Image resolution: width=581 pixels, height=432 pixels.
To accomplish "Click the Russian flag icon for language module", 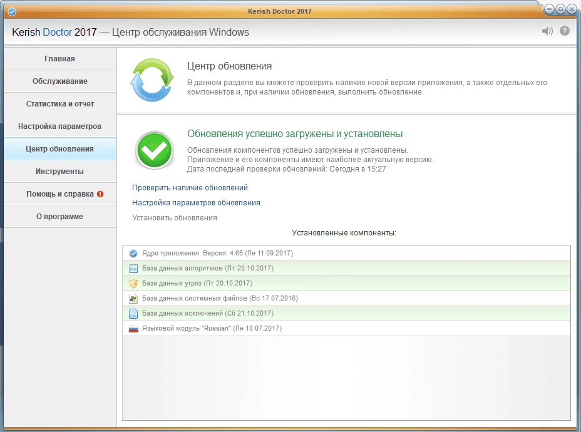I will coord(133,329).
